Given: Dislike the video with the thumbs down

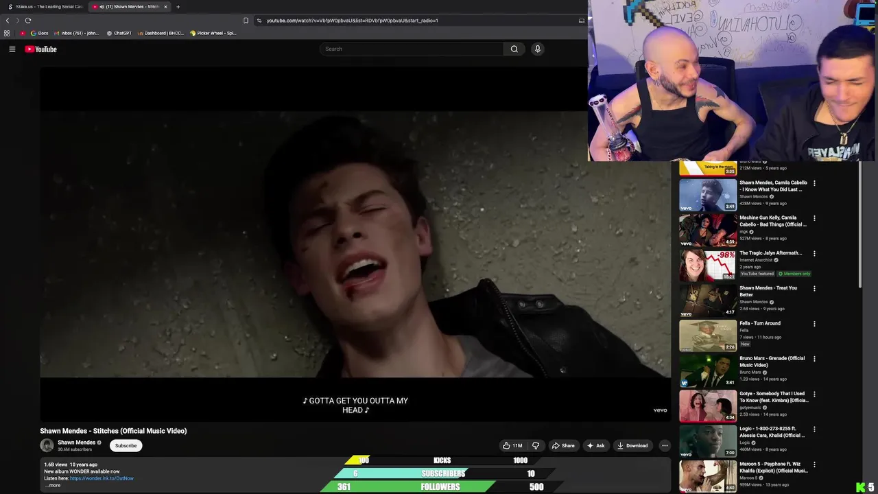Looking at the screenshot, I should click(536, 445).
